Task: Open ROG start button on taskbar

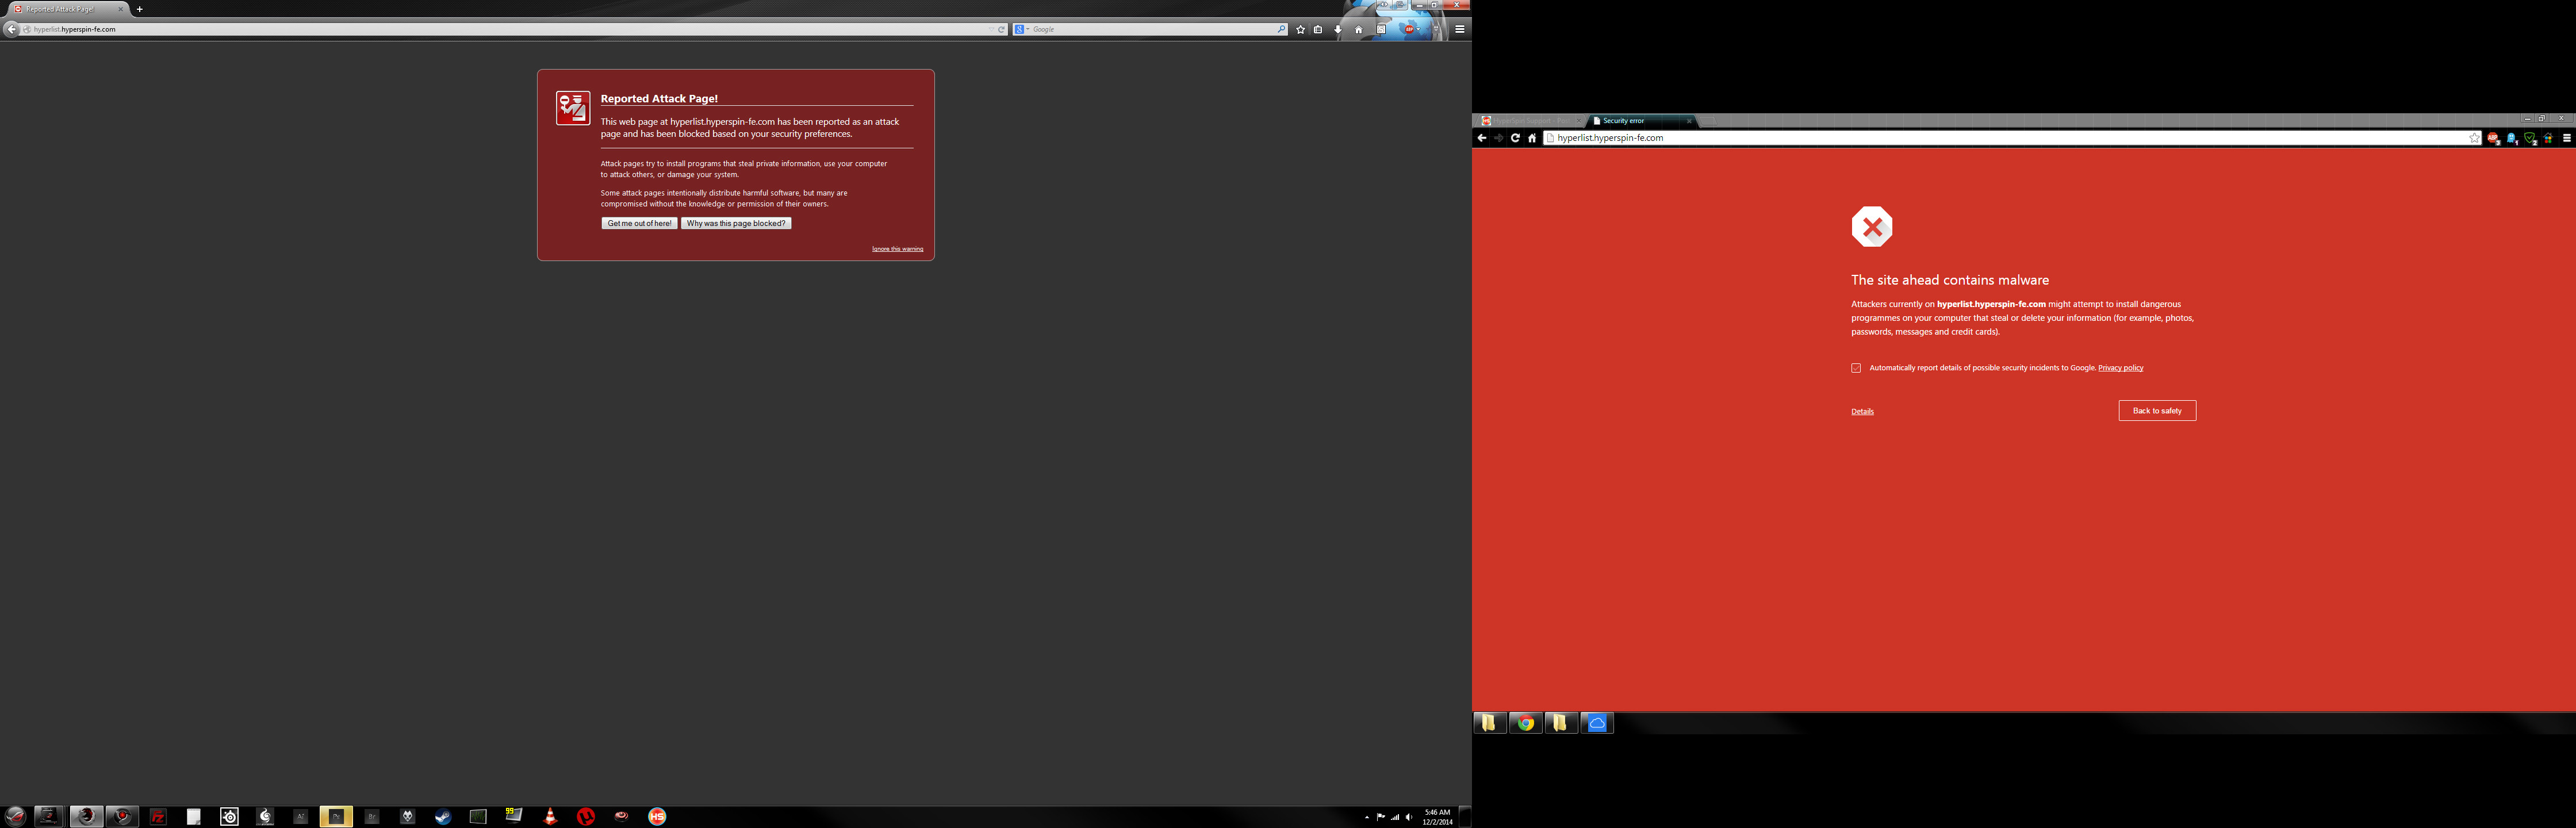Action: tap(16, 816)
